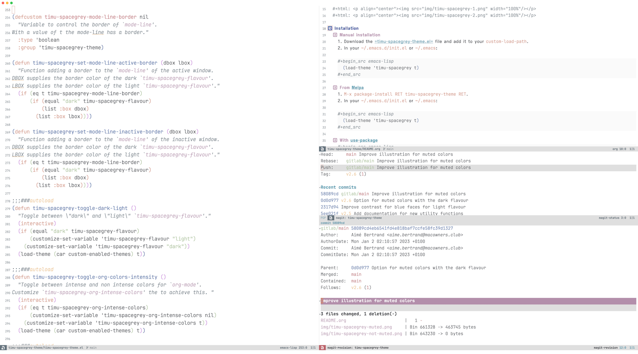
Task: Open commit 5ee021f in Recent commits
Action: pos(329,213)
